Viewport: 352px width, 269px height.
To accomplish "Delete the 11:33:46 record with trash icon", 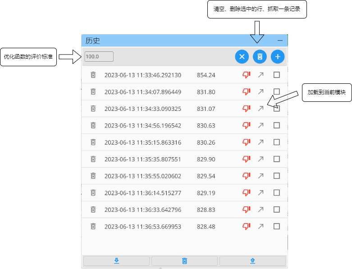I will pyautogui.click(x=93, y=75).
